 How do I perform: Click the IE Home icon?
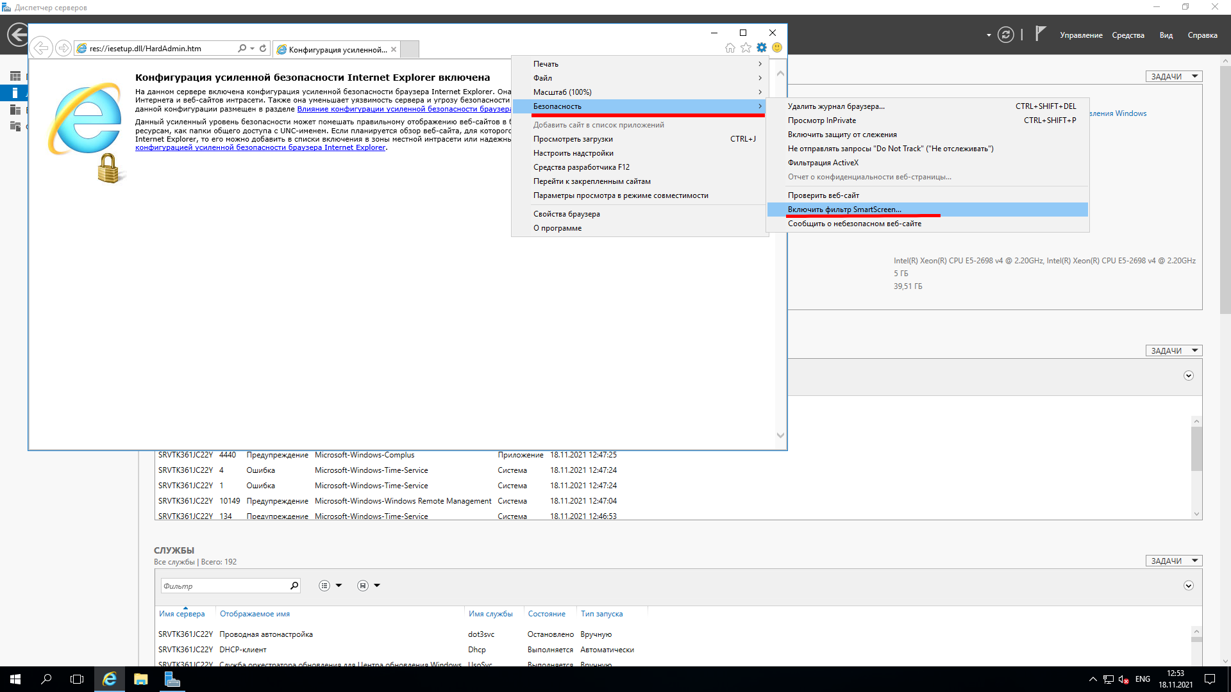tap(730, 48)
